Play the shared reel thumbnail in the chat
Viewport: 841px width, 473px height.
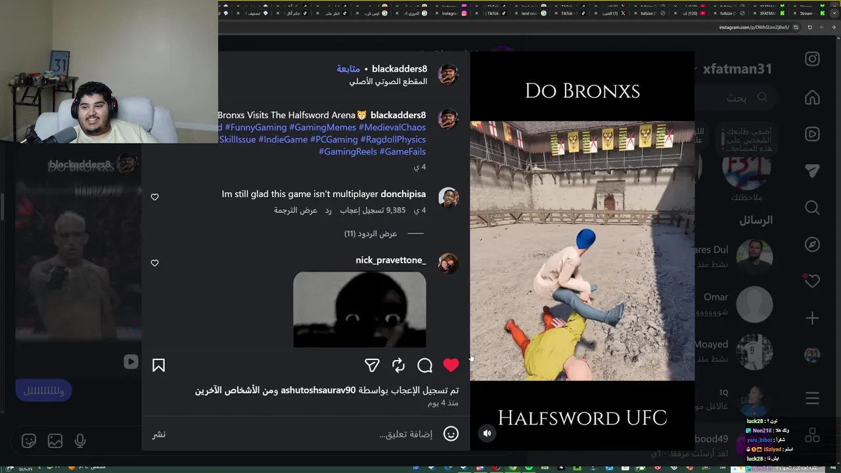78,266
